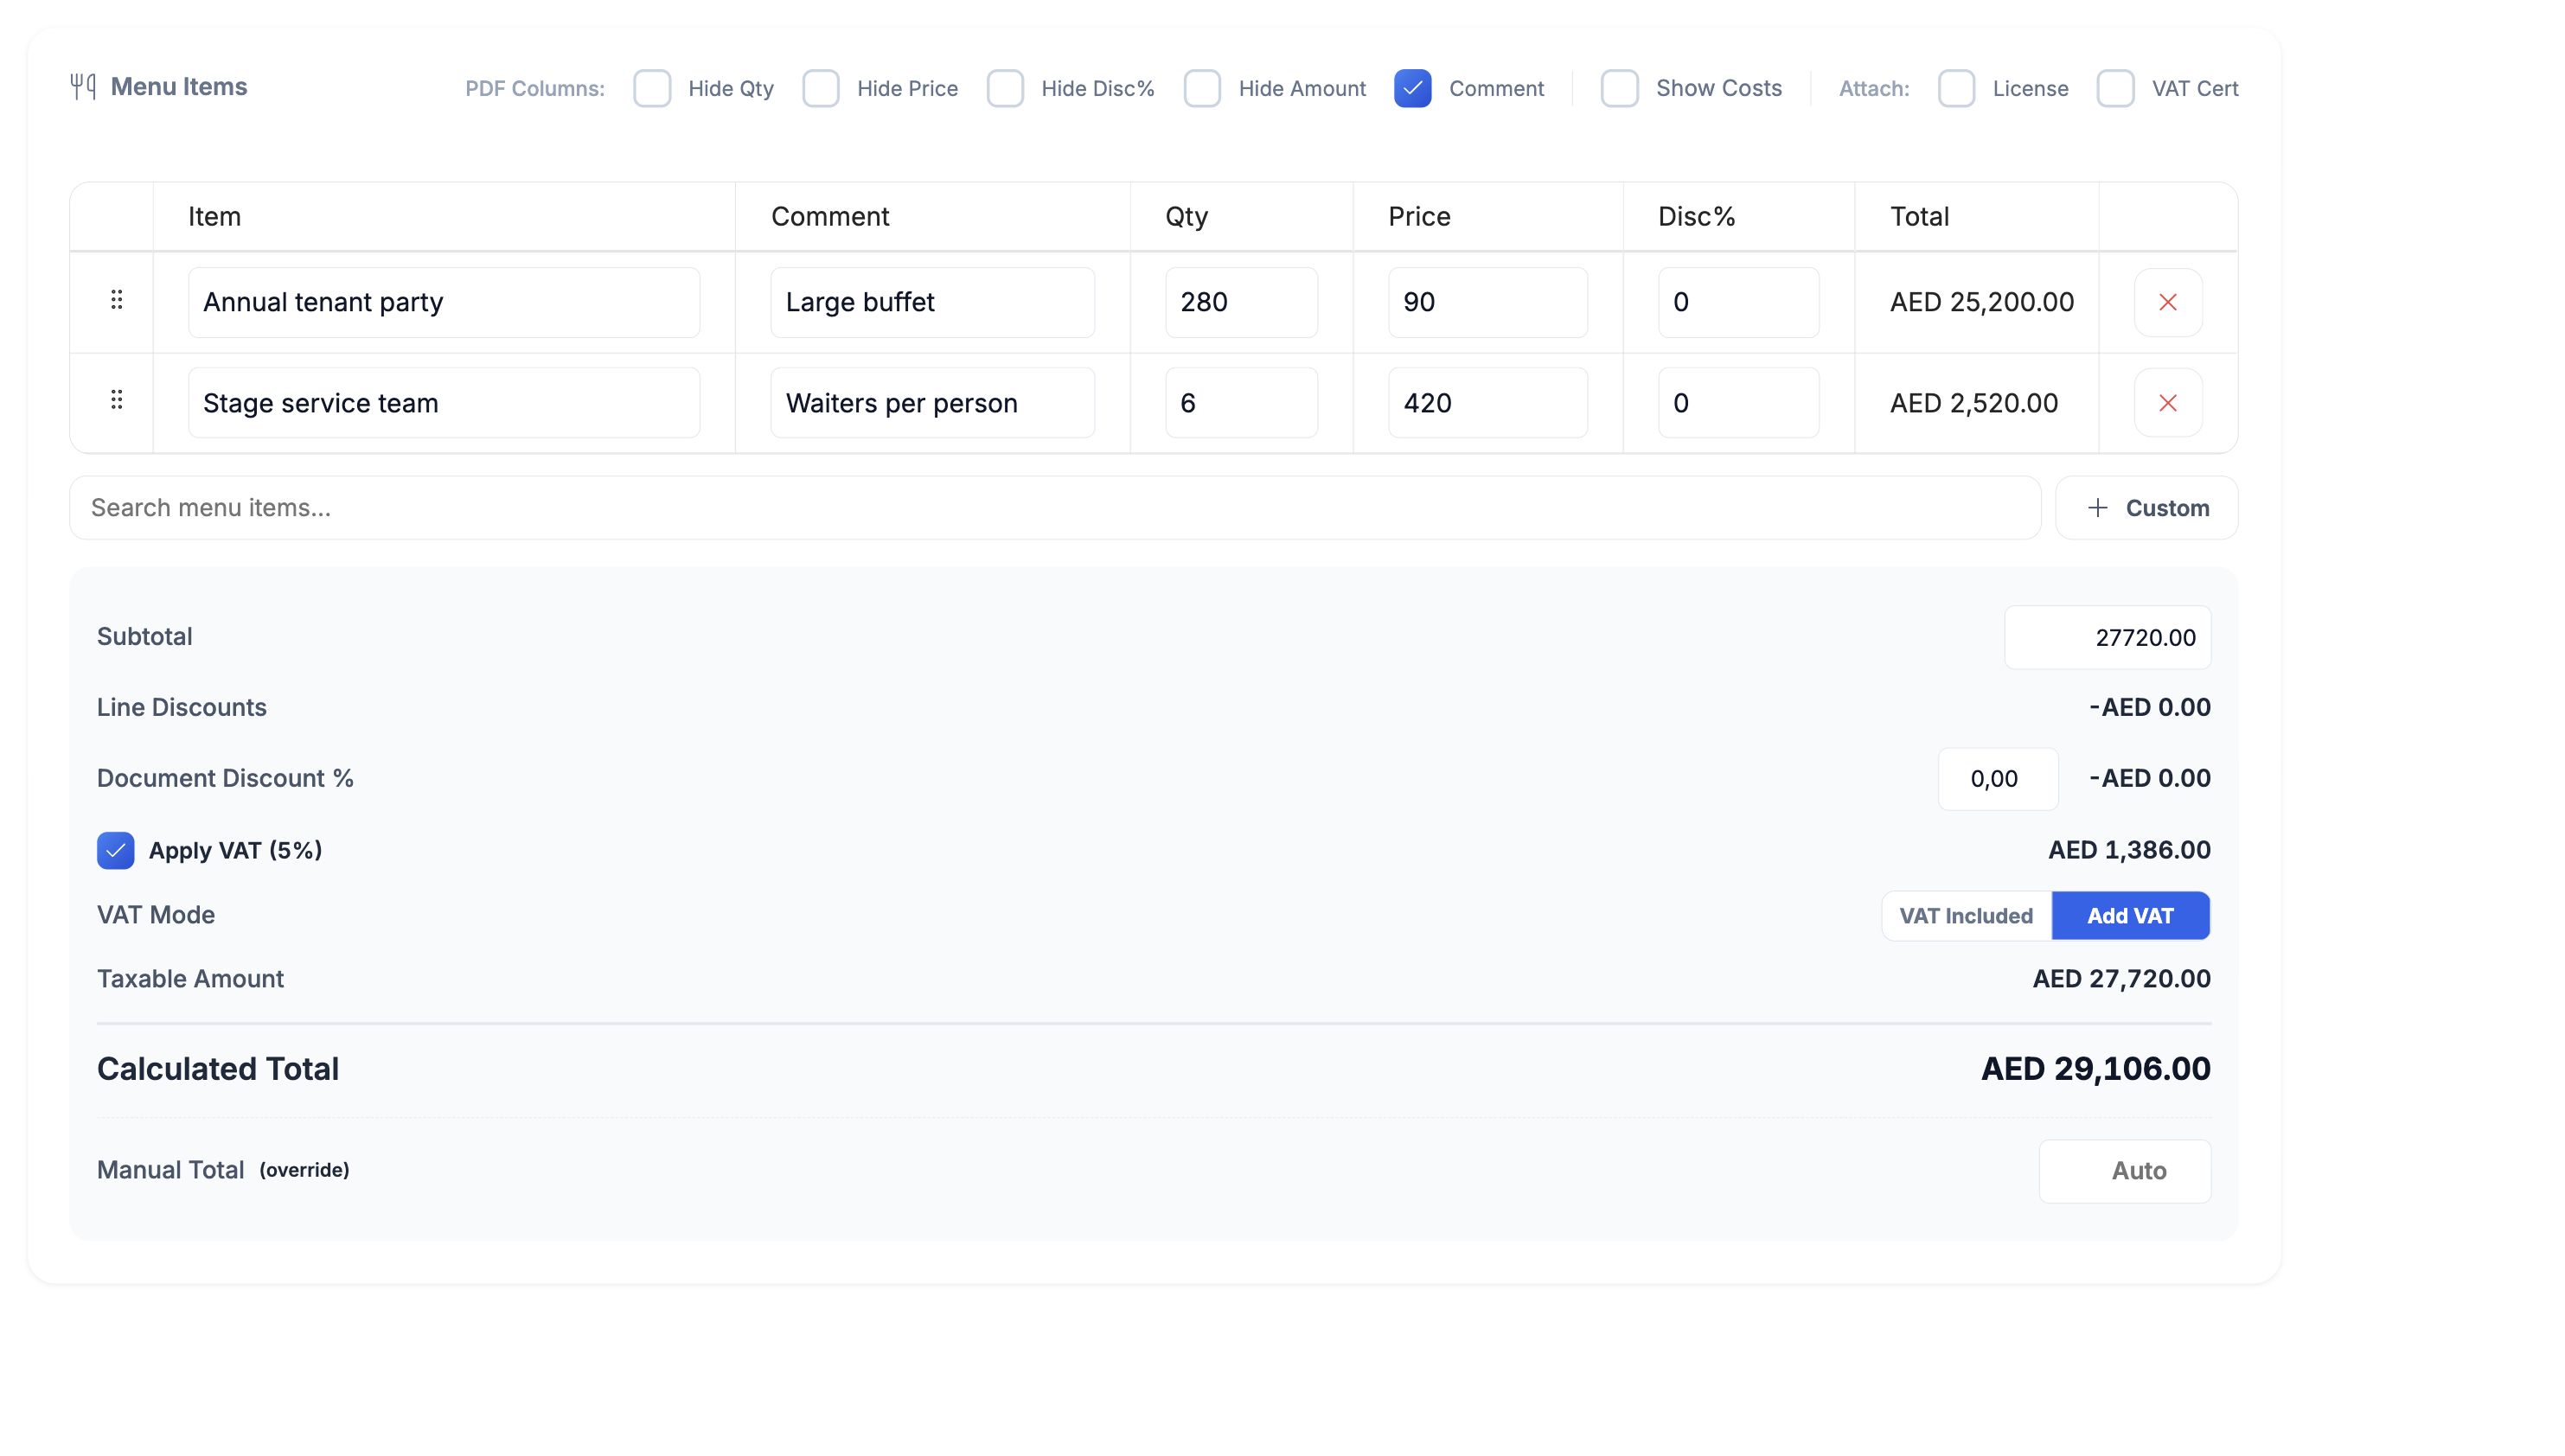Click the AED 2,520.00 total cell
The height and width of the screenshot is (1456, 2565).
tap(1973, 403)
